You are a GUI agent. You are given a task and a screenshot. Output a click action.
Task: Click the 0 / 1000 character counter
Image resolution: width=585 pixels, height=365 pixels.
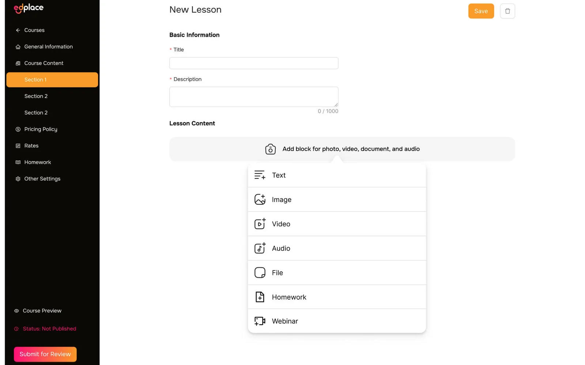[328, 111]
